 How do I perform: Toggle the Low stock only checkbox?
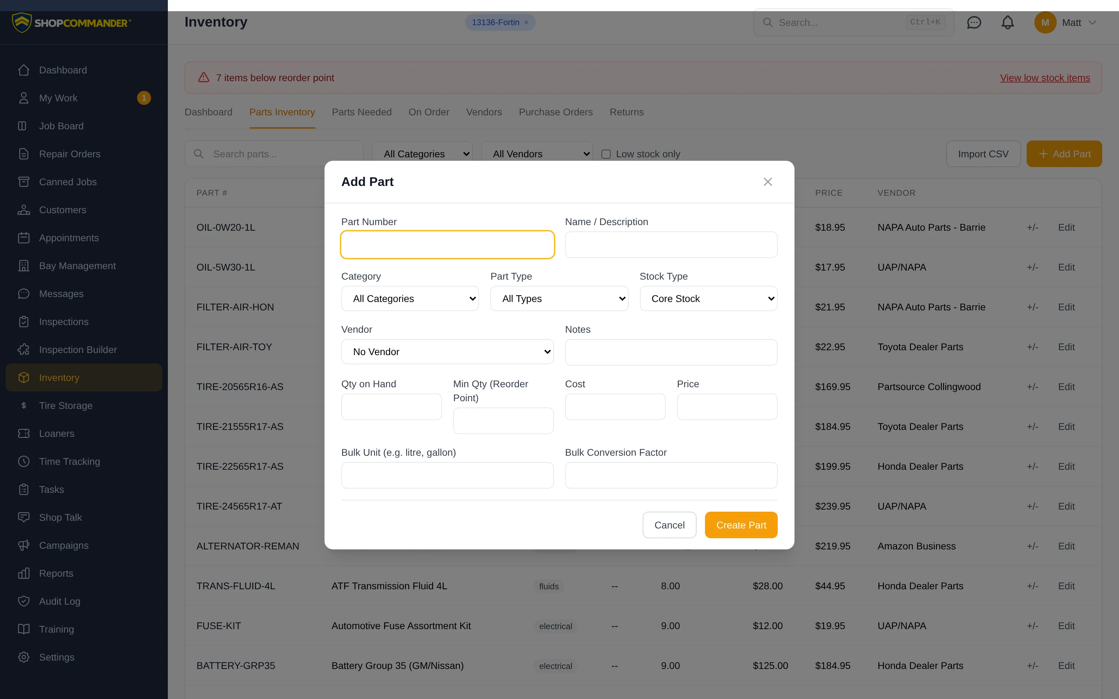tap(606, 154)
